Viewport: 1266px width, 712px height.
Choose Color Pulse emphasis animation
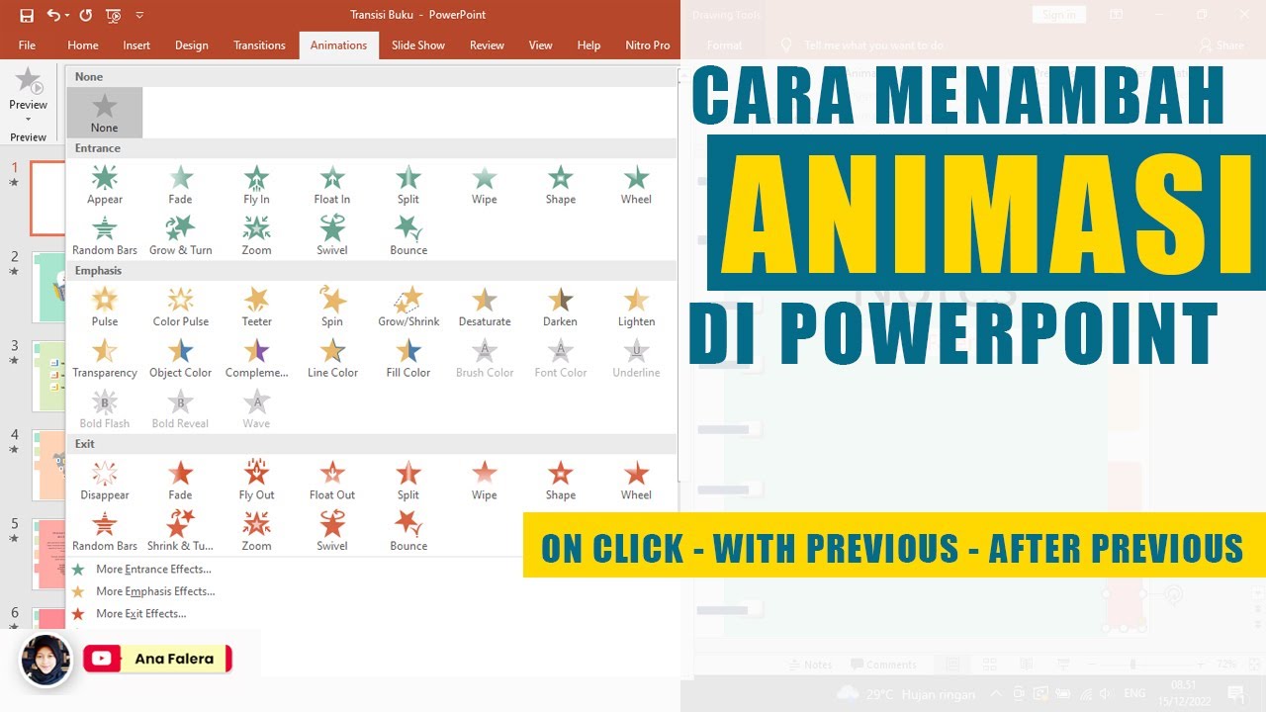(180, 308)
